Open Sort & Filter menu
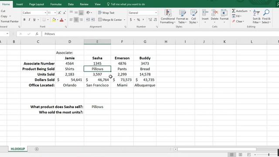This screenshot has height=157, width=279. (256, 17)
